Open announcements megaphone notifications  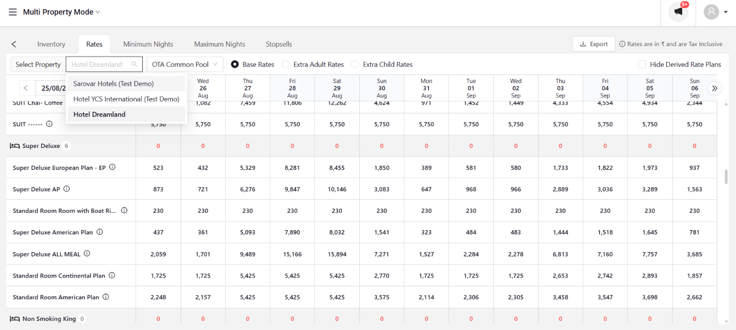[x=678, y=12]
